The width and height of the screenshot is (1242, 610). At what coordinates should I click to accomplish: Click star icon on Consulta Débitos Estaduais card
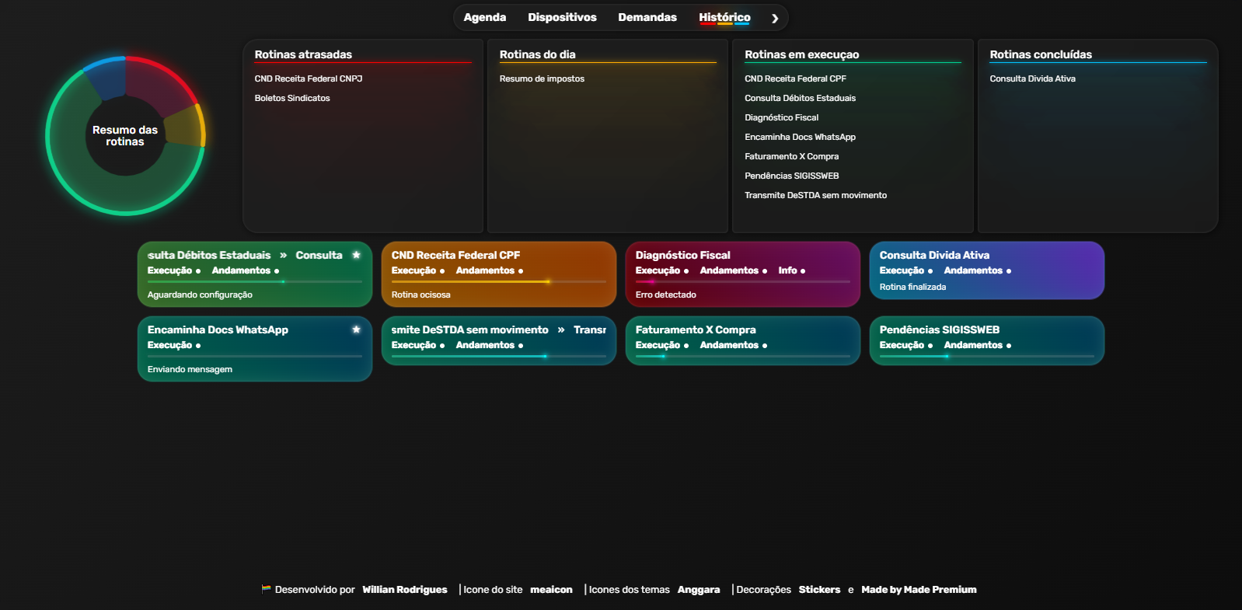(x=356, y=255)
